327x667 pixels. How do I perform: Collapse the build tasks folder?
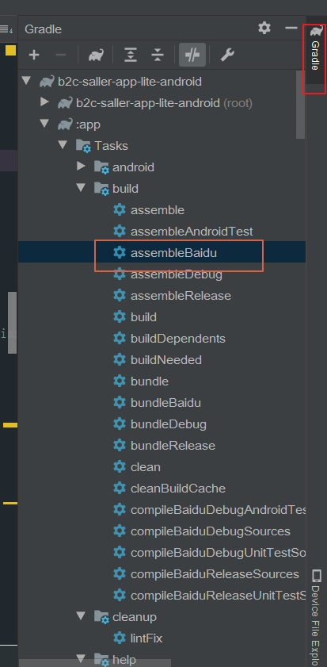[81, 188]
